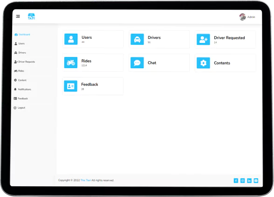
Task: Click the Users card person icon
Action: tap(71, 39)
